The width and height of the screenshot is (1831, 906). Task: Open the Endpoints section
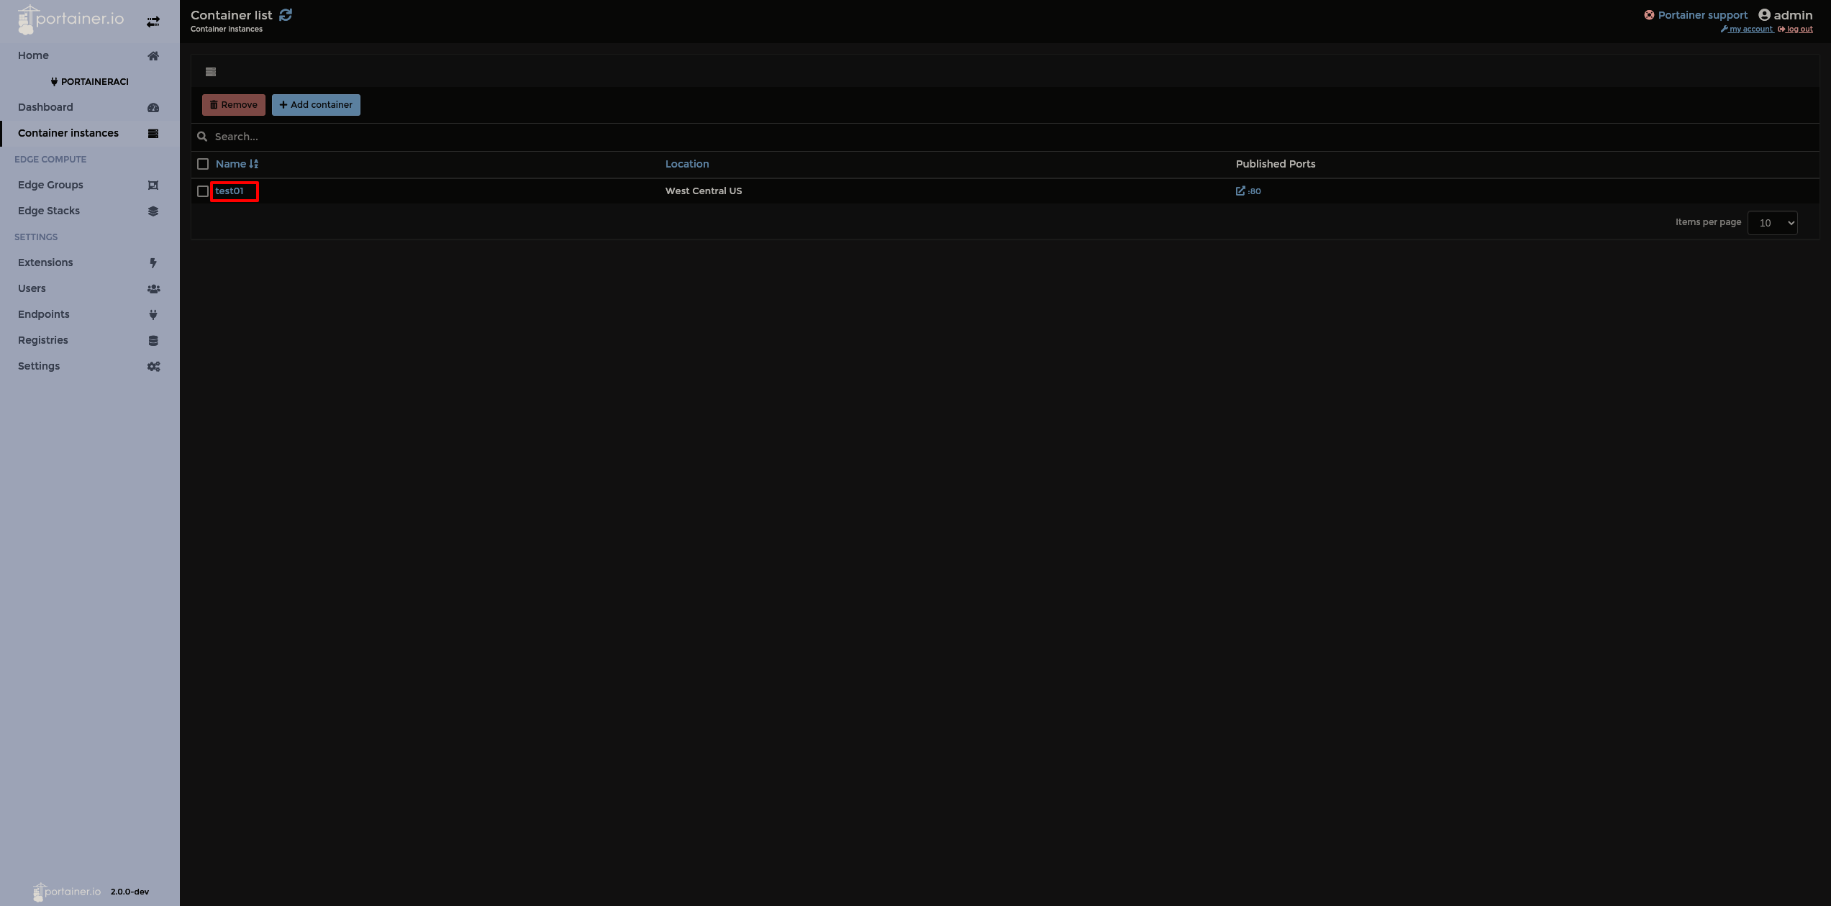pos(43,314)
